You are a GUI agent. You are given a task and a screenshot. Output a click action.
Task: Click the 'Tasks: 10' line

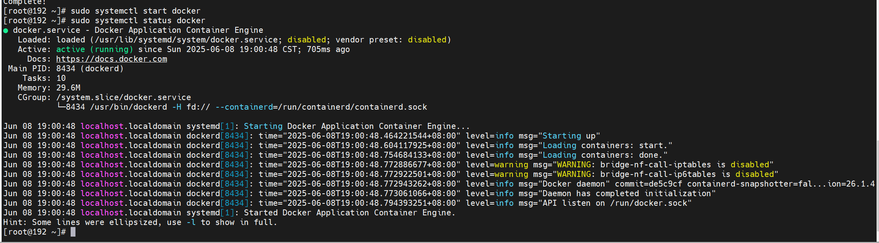point(44,78)
